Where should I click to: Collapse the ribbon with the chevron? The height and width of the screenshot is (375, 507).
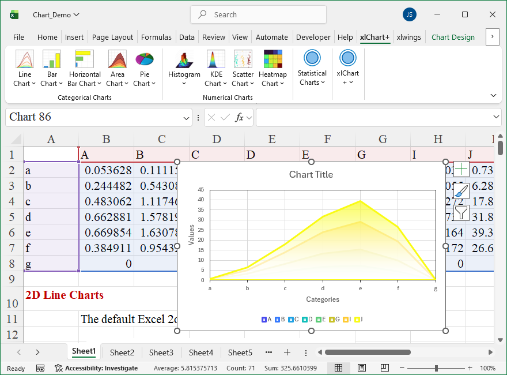[493, 95]
